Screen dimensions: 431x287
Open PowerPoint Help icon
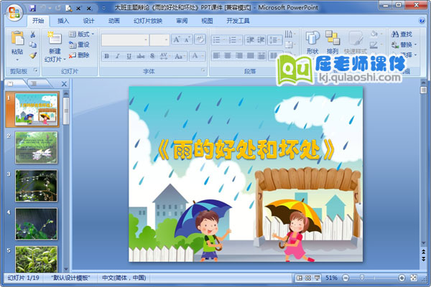(x=422, y=21)
